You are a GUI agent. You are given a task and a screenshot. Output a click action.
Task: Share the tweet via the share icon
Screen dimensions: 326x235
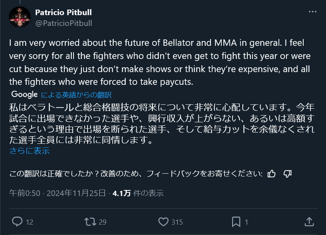point(309,222)
